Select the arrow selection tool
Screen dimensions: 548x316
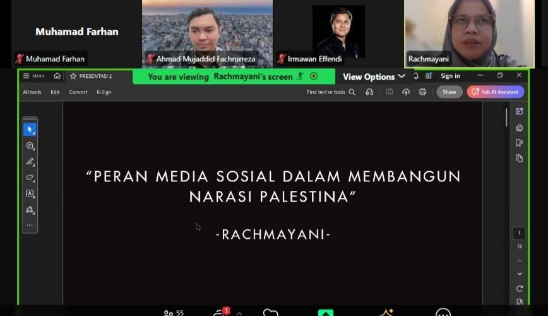point(30,130)
